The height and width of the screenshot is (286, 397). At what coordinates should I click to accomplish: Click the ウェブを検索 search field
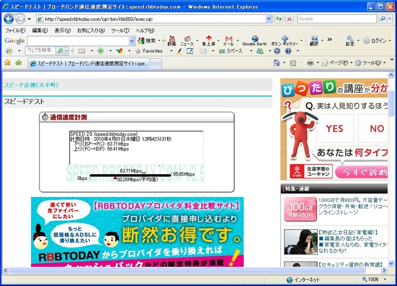pyautogui.click(x=41, y=51)
